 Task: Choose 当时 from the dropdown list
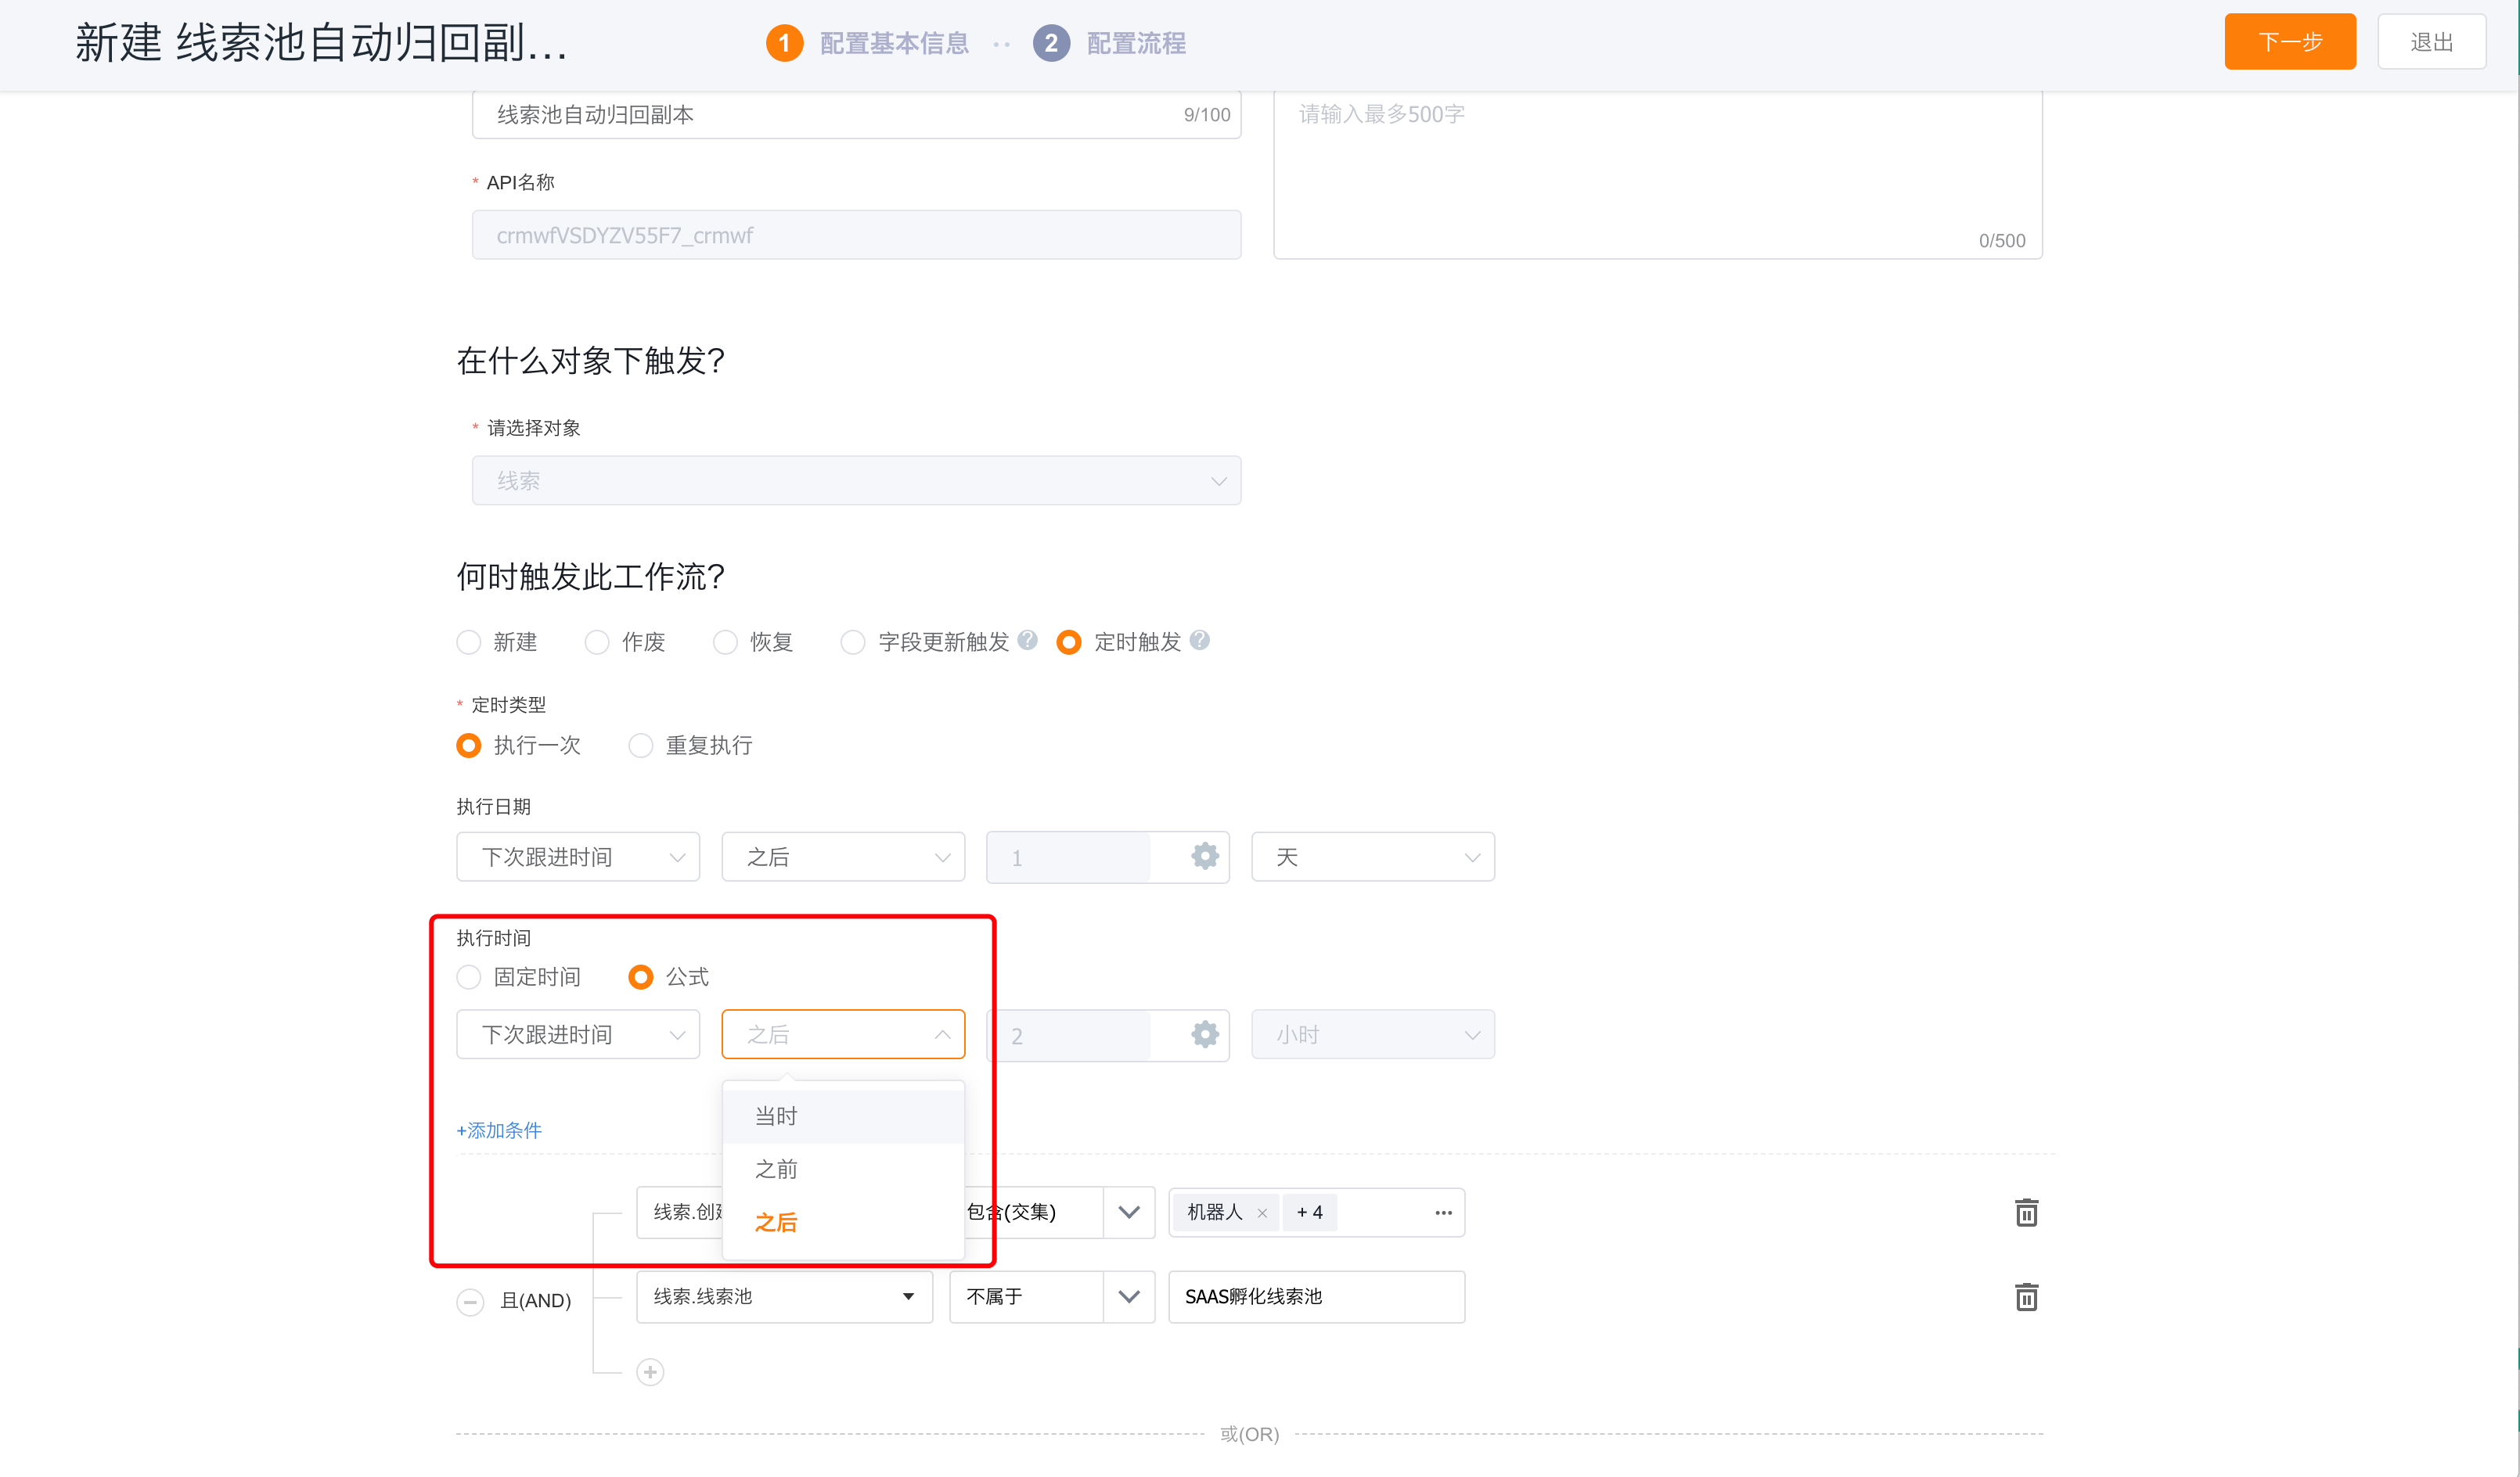coord(843,1116)
